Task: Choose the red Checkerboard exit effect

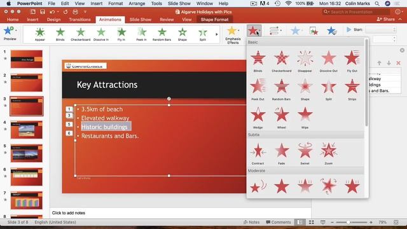Action: tap(281, 61)
